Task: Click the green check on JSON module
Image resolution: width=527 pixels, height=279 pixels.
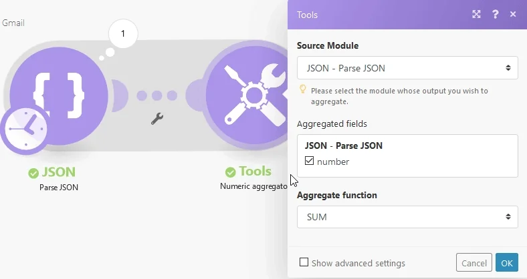Action: [x=33, y=174]
